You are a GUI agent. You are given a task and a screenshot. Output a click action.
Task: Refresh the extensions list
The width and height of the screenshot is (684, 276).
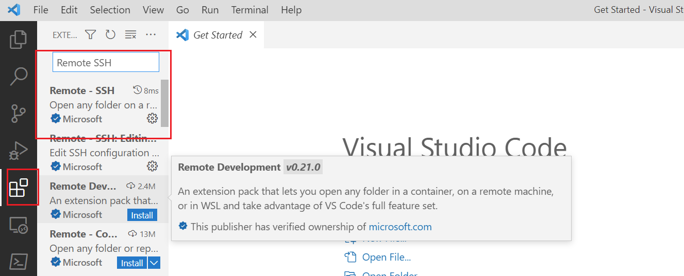tap(110, 35)
